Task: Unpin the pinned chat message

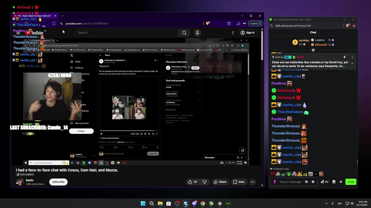Action: click(x=344, y=57)
